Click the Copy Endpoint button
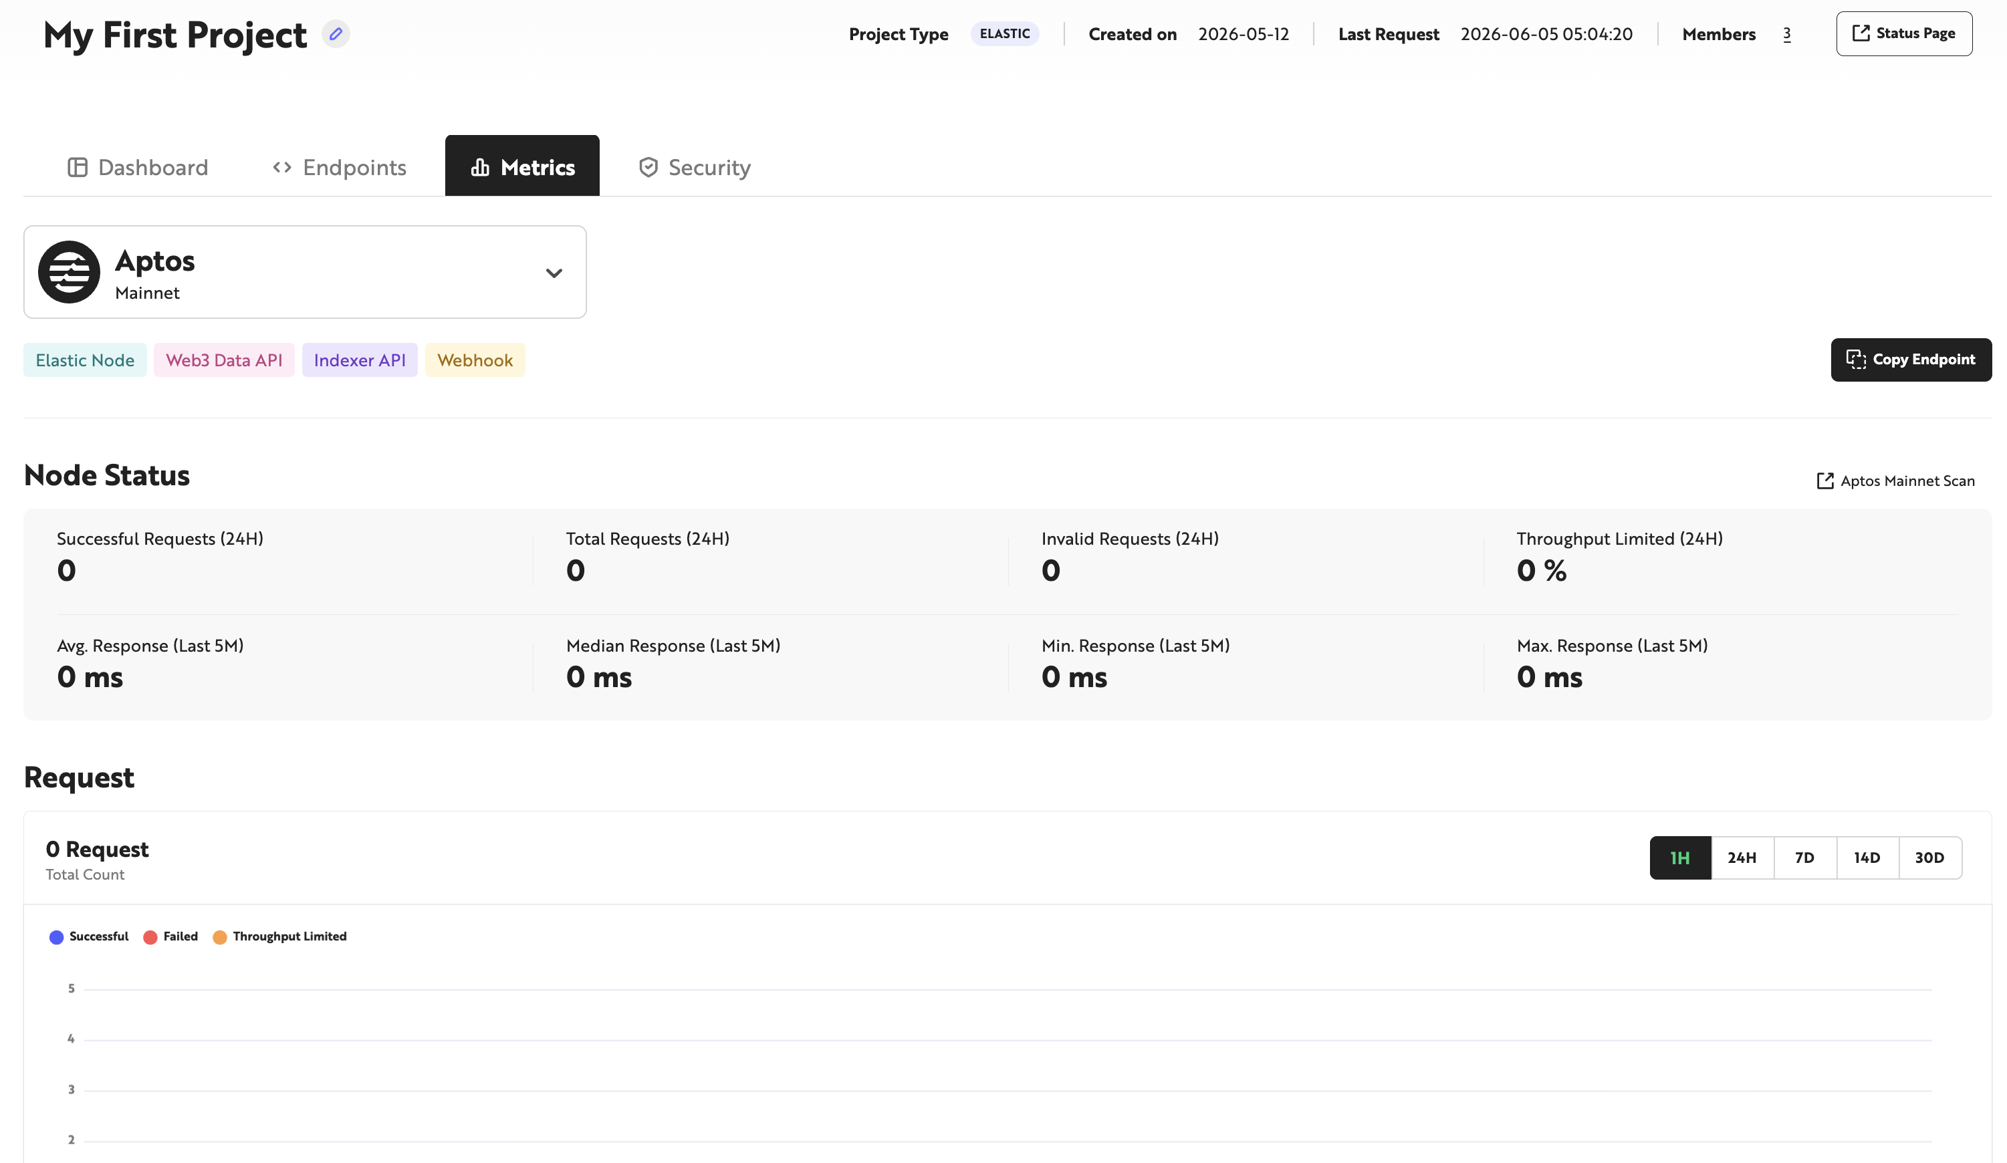The width and height of the screenshot is (2007, 1163). pyautogui.click(x=1911, y=360)
